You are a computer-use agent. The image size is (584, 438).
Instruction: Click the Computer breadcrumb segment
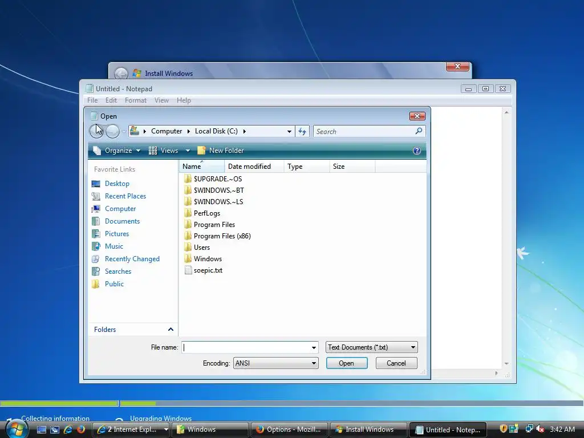click(167, 131)
